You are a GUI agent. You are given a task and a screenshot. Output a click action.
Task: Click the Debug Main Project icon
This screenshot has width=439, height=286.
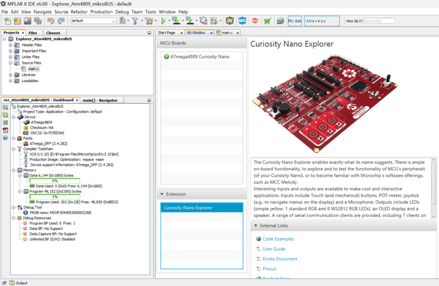(214, 21)
